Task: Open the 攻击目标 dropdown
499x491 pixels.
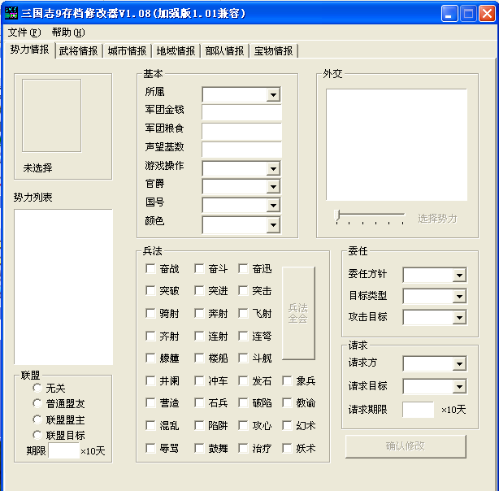Action: tap(459, 318)
